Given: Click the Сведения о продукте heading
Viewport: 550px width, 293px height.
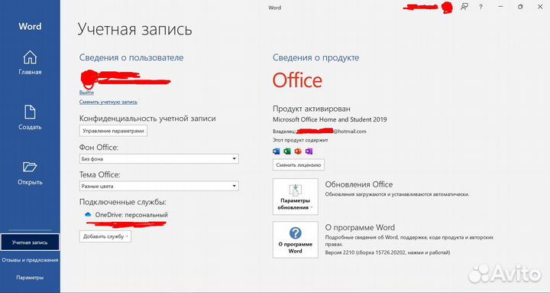Looking at the screenshot, I should [316, 57].
